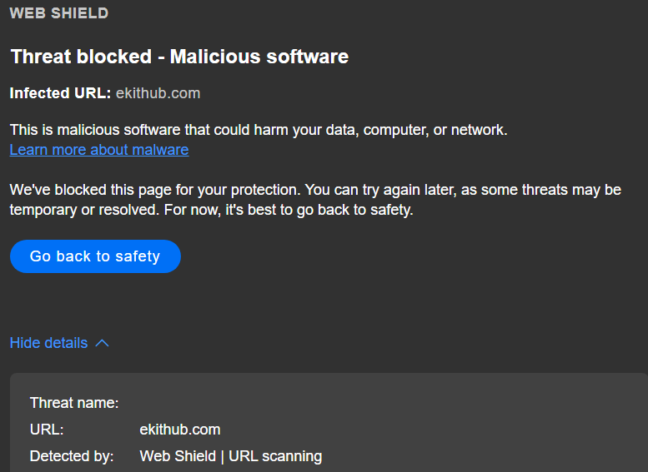Click the sentence describing malicious software harm
The height and width of the screenshot is (472, 648).
click(x=259, y=130)
